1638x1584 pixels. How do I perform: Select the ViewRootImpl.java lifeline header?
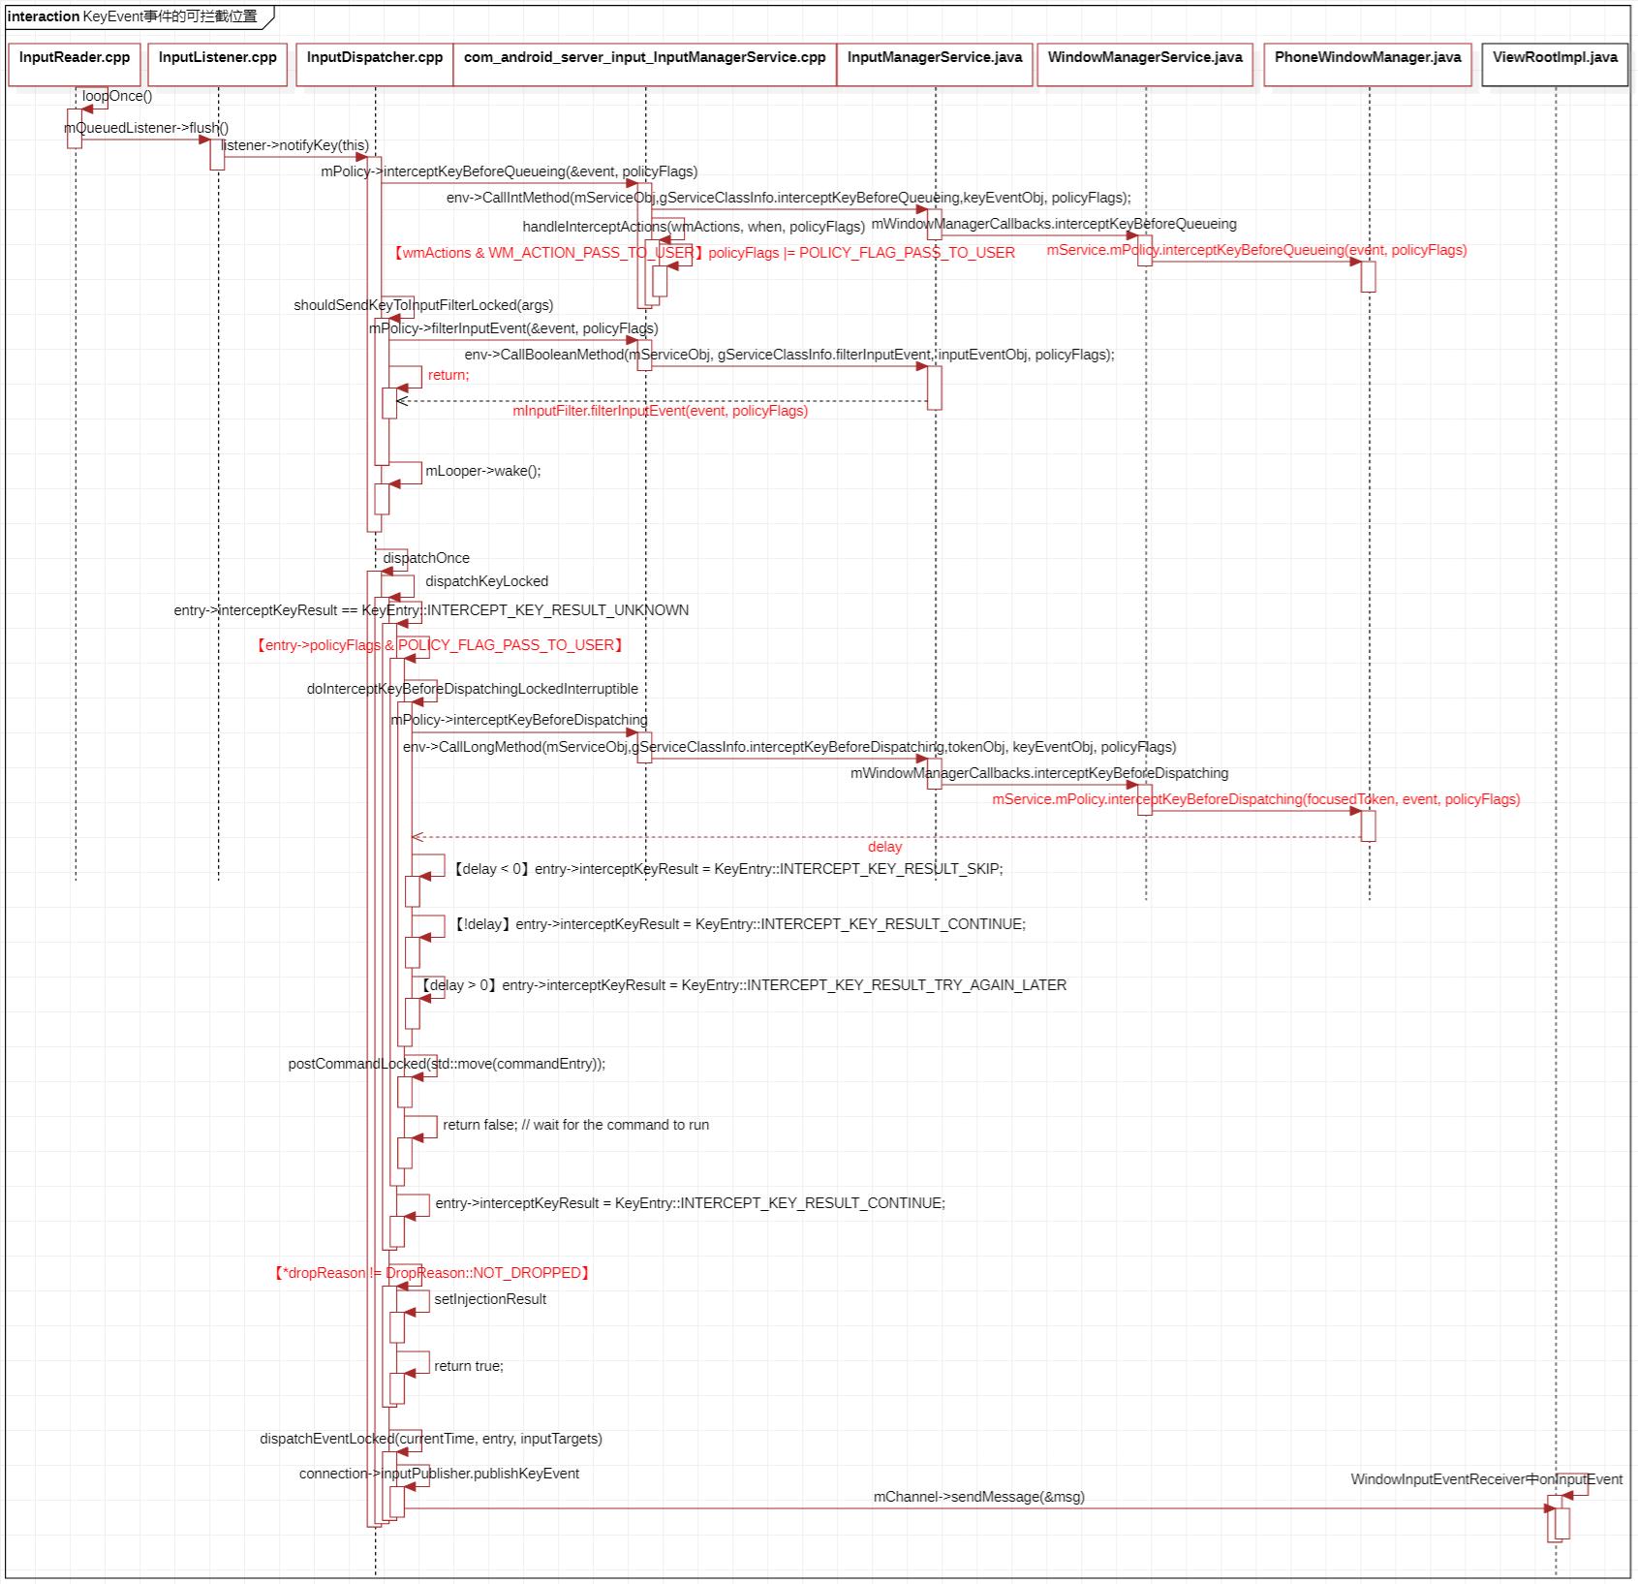point(1555,64)
